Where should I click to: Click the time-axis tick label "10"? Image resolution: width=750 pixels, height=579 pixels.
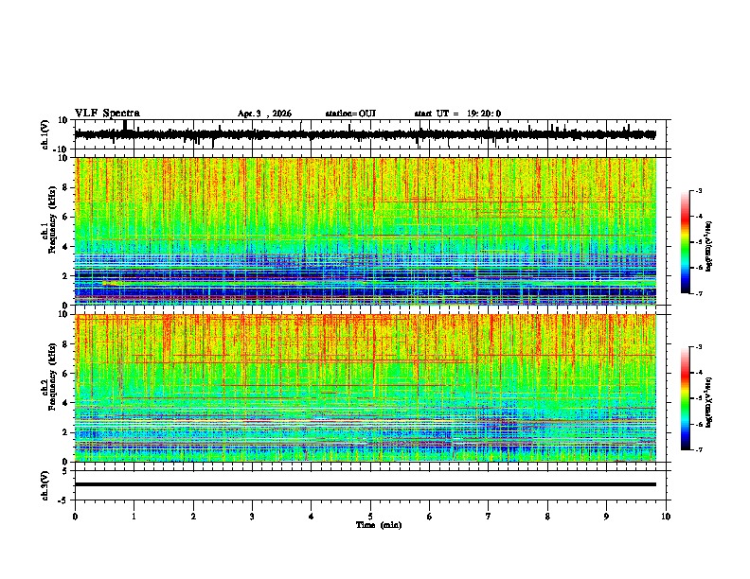click(666, 517)
